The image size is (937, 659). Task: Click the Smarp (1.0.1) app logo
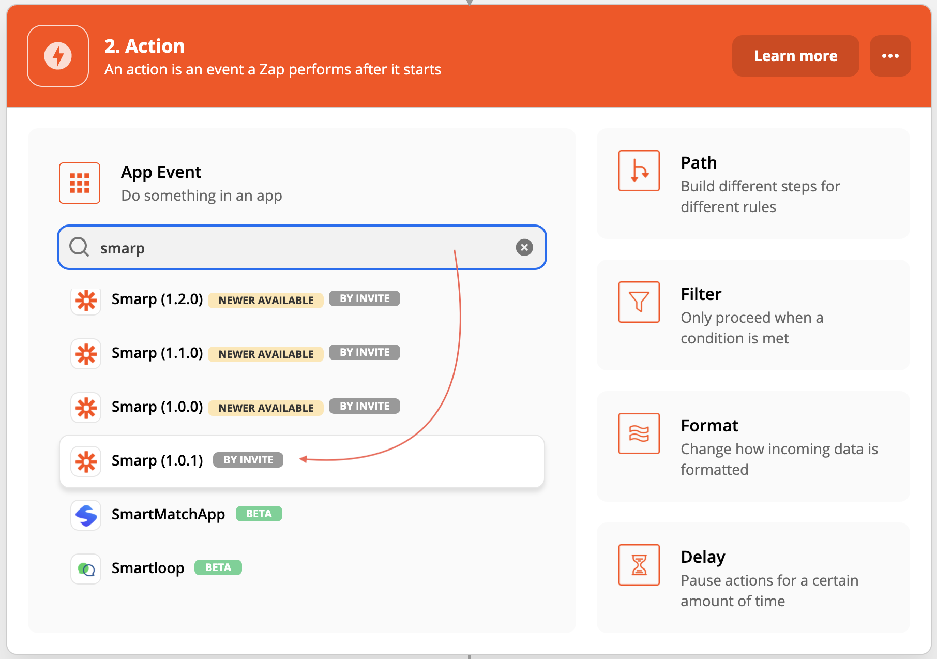(x=86, y=461)
